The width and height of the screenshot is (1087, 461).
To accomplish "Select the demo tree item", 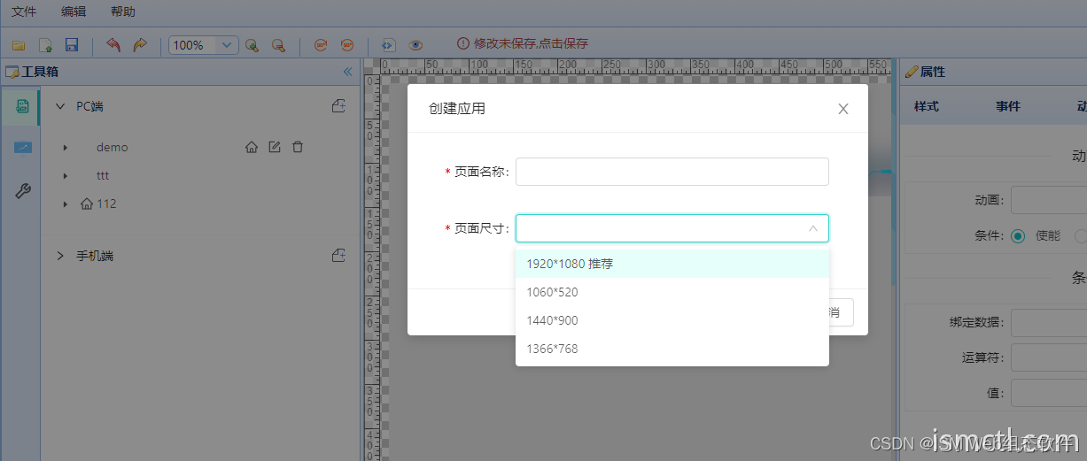I will click(113, 148).
